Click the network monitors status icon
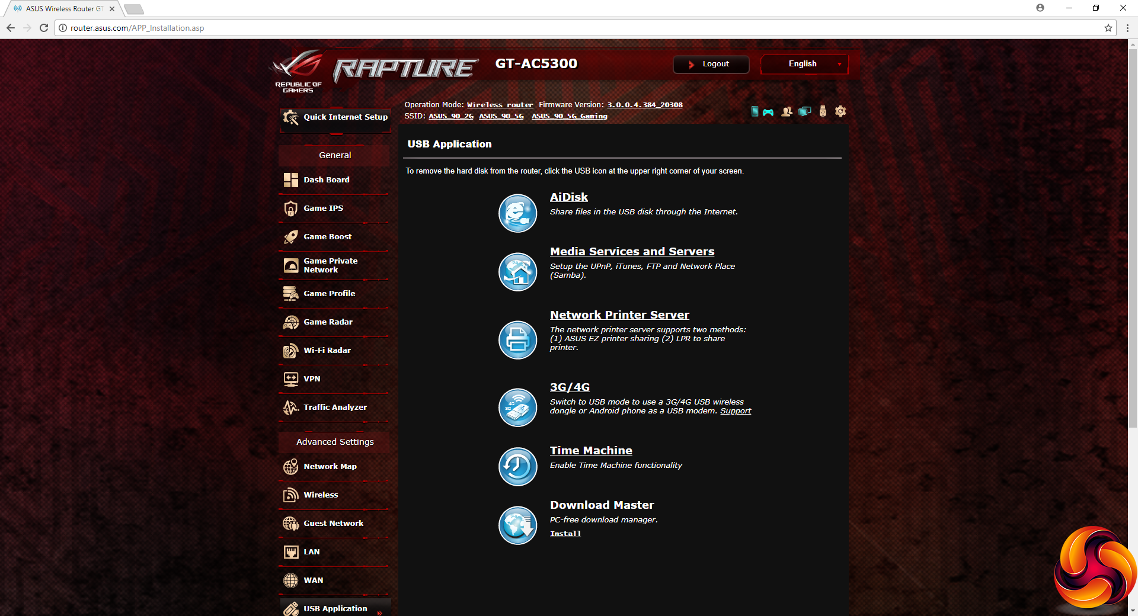The width and height of the screenshot is (1138, 616). tap(804, 111)
